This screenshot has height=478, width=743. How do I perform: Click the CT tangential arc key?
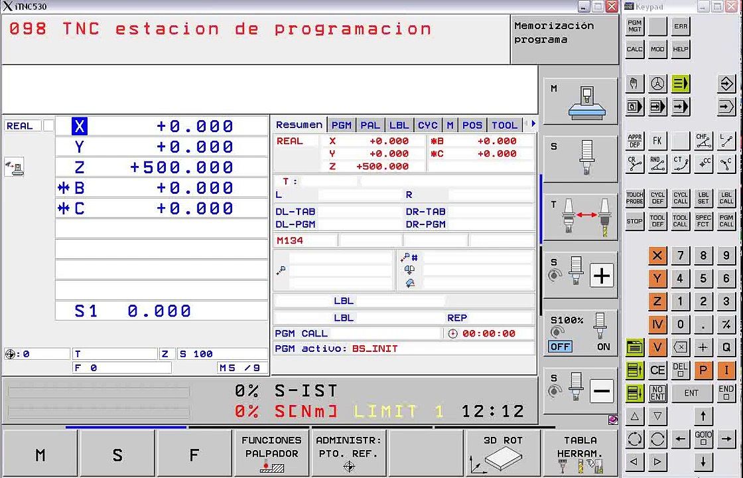[680, 163]
